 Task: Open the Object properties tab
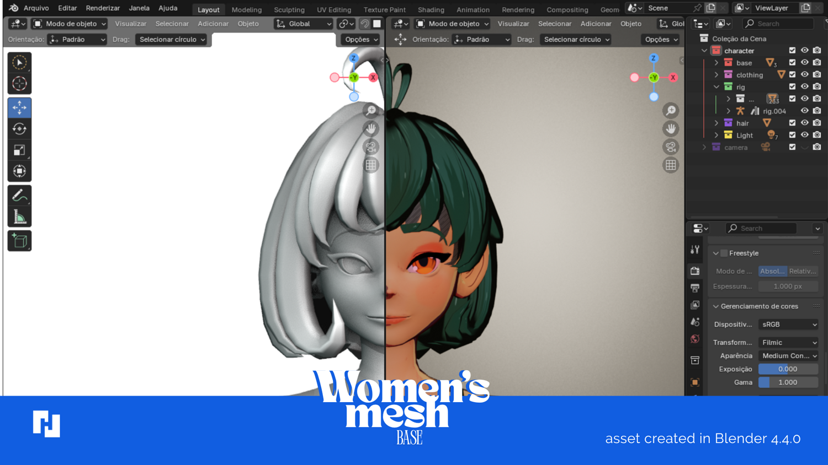pos(695,382)
